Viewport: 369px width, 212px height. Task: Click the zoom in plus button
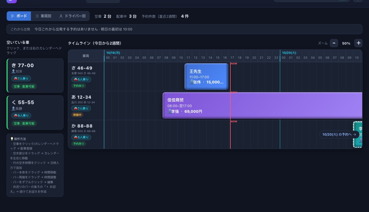[358, 43]
